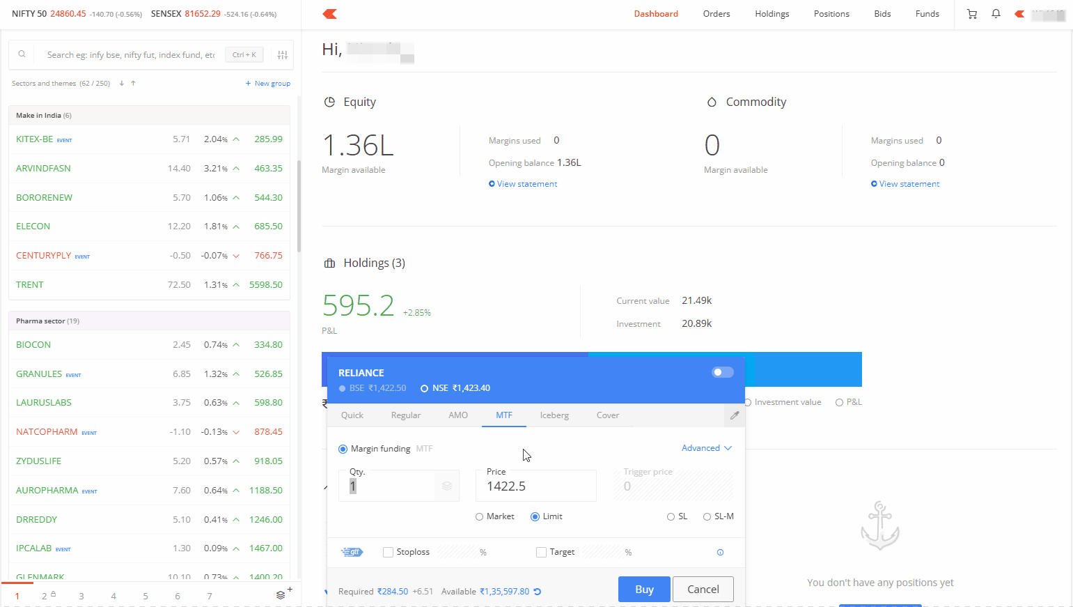Click the lot size layers icon in the Qty field

tap(447, 486)
